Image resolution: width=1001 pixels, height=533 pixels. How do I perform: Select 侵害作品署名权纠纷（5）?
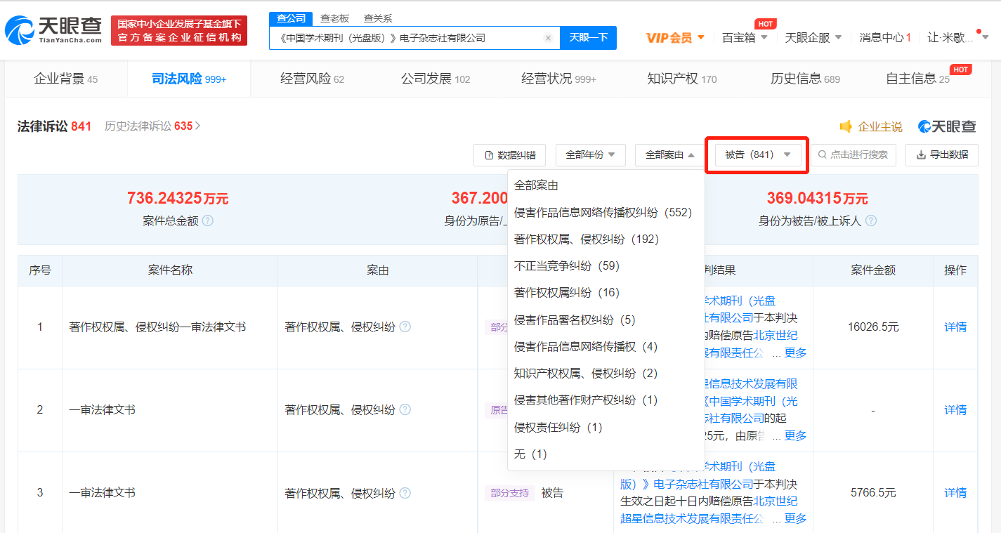click(606, 320)
